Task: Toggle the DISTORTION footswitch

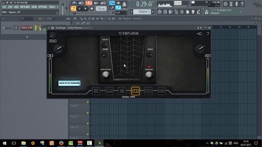Action: click(x=106, y=75)
